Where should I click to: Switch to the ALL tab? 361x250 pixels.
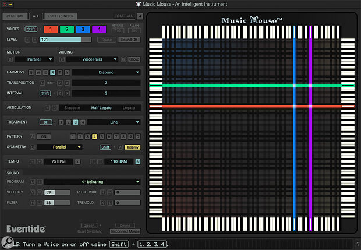pos(36,16)
